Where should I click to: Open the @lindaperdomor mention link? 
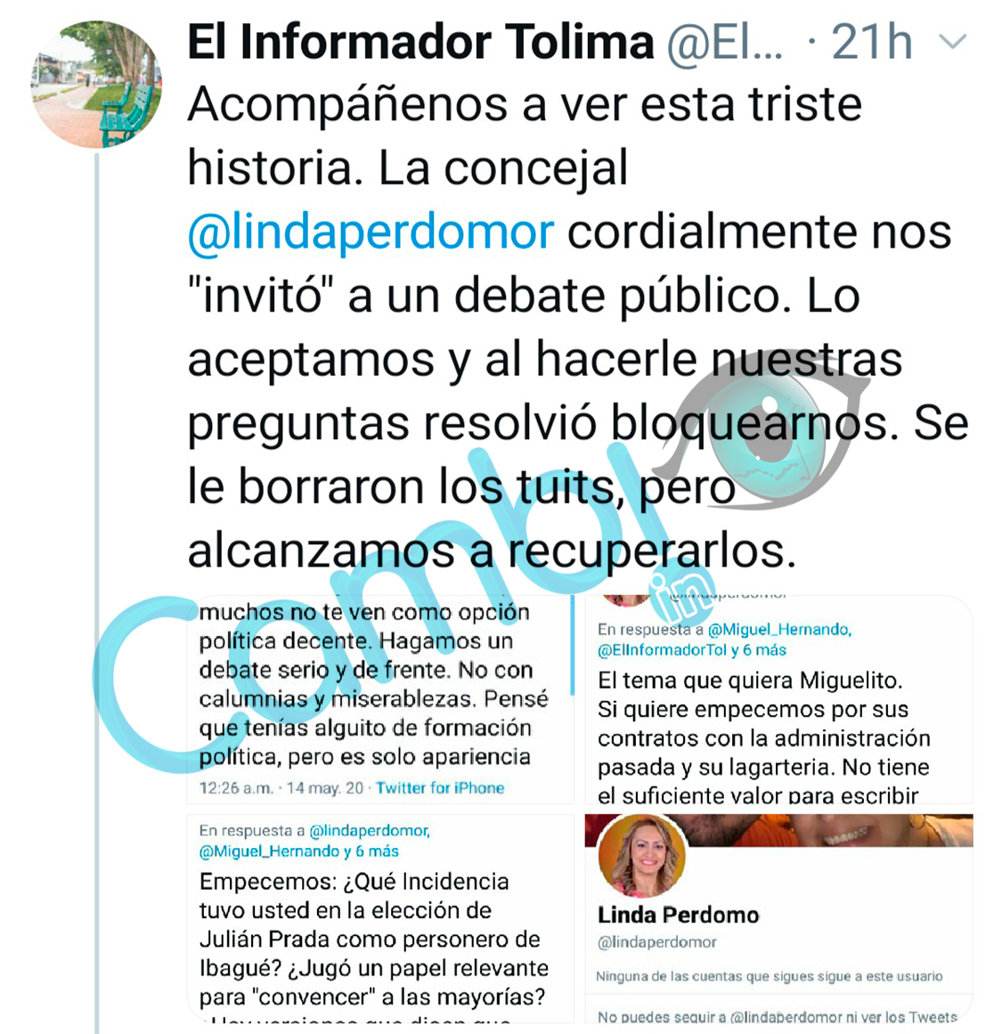click(x=371, y=232)
